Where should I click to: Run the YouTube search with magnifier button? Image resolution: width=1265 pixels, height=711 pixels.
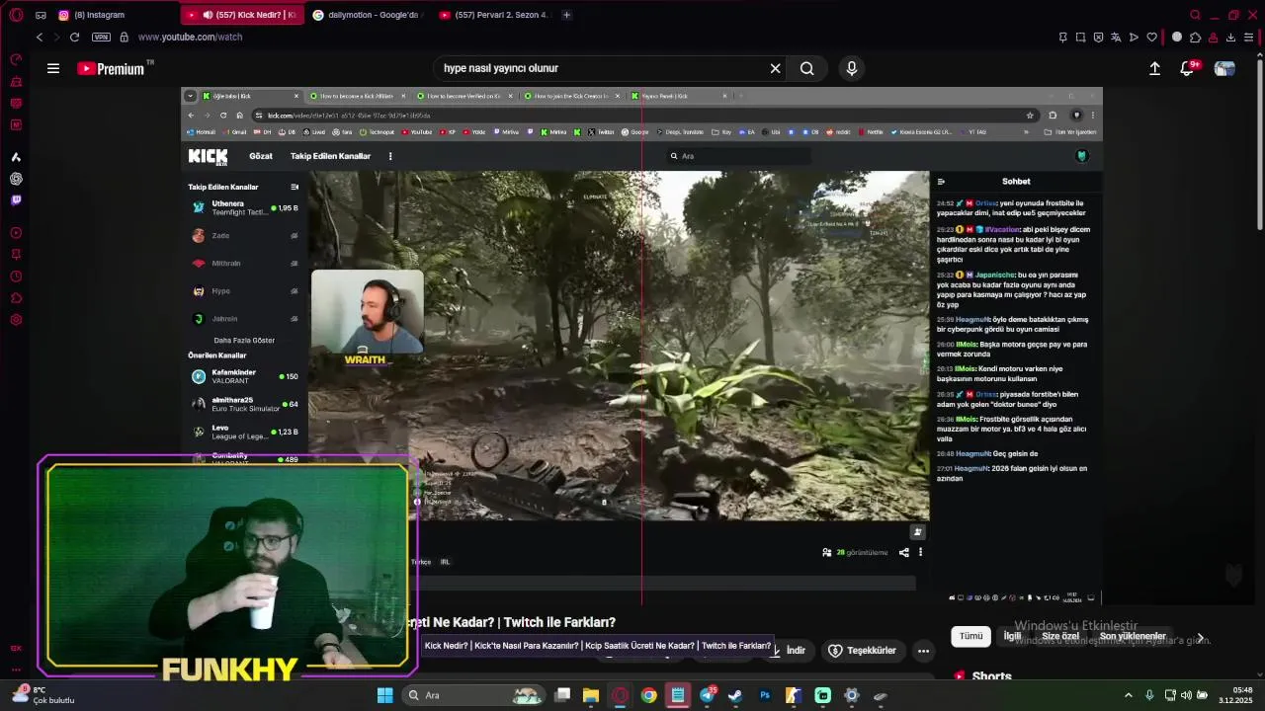coord(807,68)
